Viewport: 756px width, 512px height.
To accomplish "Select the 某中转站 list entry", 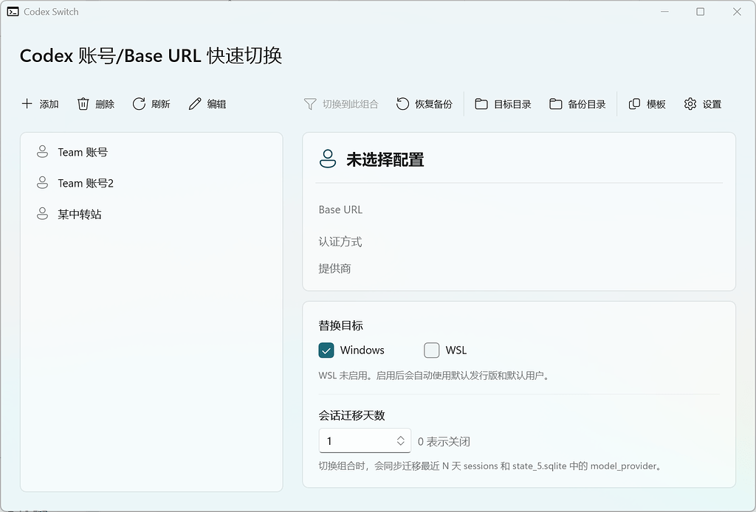I will [x=151, y=214].
